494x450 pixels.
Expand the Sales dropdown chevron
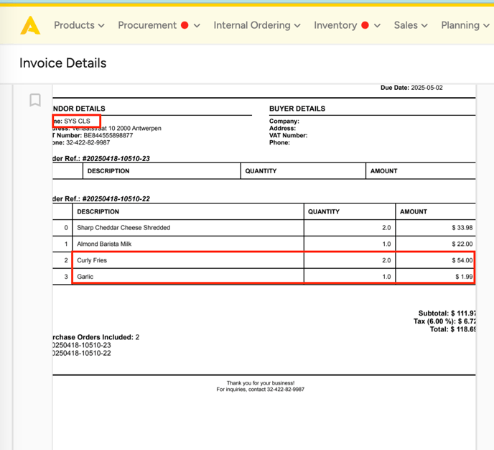424,26
